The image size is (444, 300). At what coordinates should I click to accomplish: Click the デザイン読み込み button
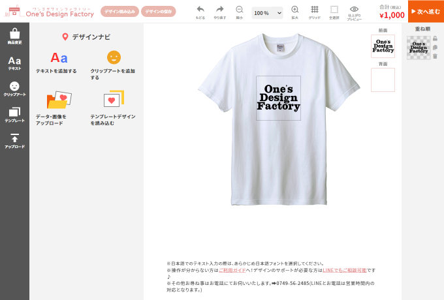pos(119,12)
